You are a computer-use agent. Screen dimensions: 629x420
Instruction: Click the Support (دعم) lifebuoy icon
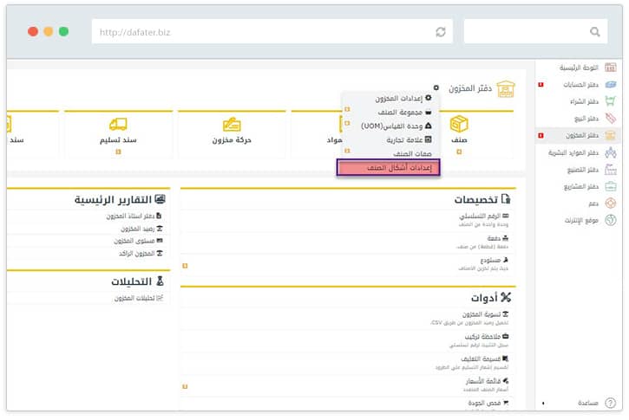(x=611, y=204)
